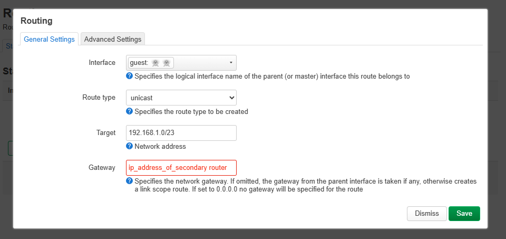Click the red Gateway input field

[181, 168]
